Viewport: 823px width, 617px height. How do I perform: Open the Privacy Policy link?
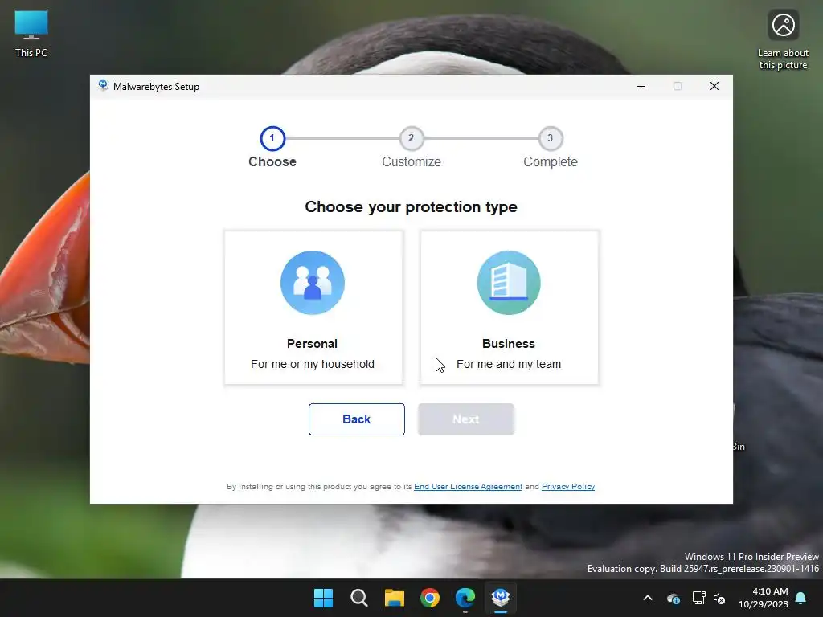pyautogui.click(x=568, y=486)
